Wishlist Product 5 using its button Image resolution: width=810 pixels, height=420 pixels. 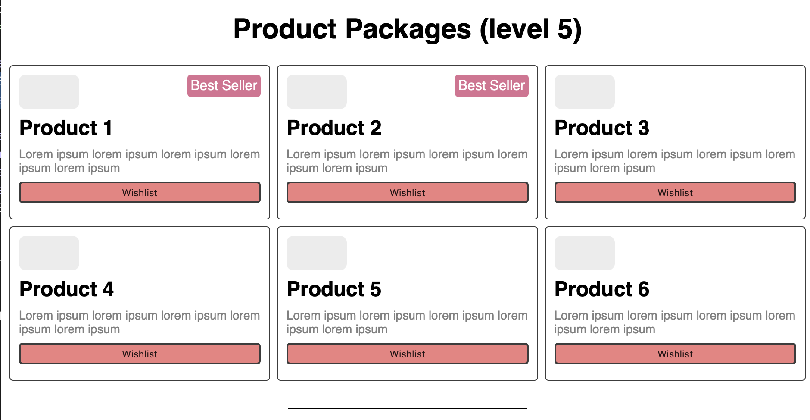[x=407, y=354]
